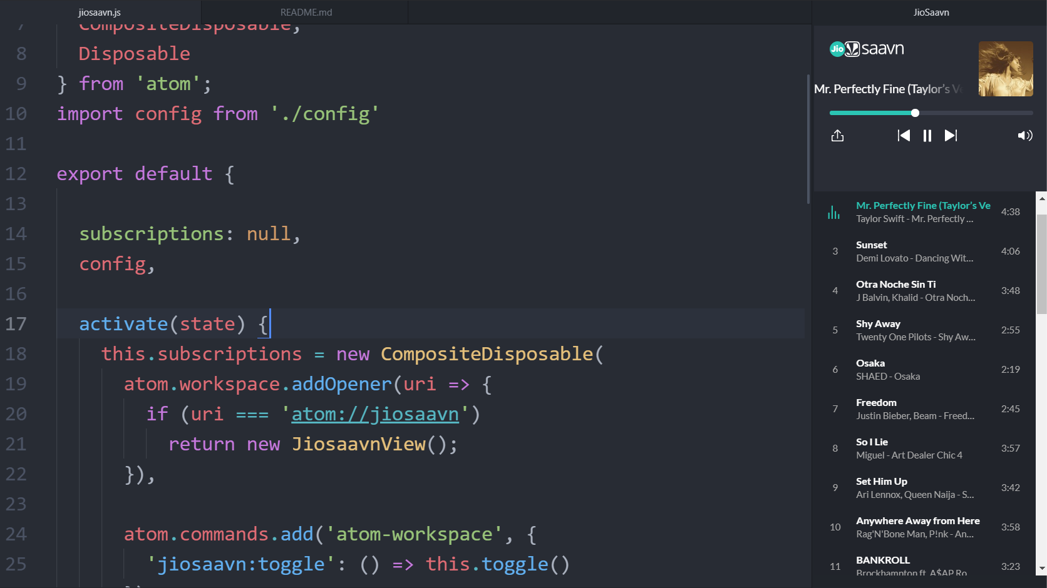Click 'addOpener' on line 19
The width and height of the screenshot is (1047, 588).
tap(342, 384)
